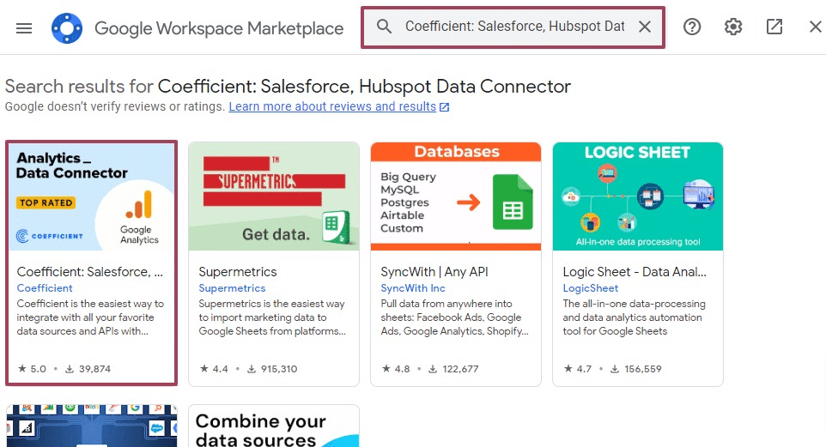Open Marketplace in a new window
The height and width of the screenshot is (447, 826).
[x=774, y=27]
